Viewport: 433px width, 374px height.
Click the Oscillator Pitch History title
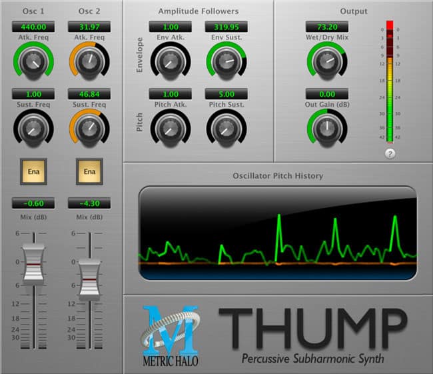click(278, 176)
